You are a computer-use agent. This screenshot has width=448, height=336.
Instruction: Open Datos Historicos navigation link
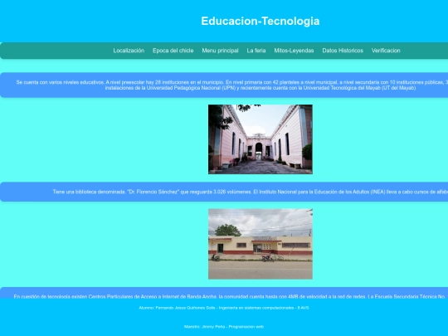[x=343, y=51]
